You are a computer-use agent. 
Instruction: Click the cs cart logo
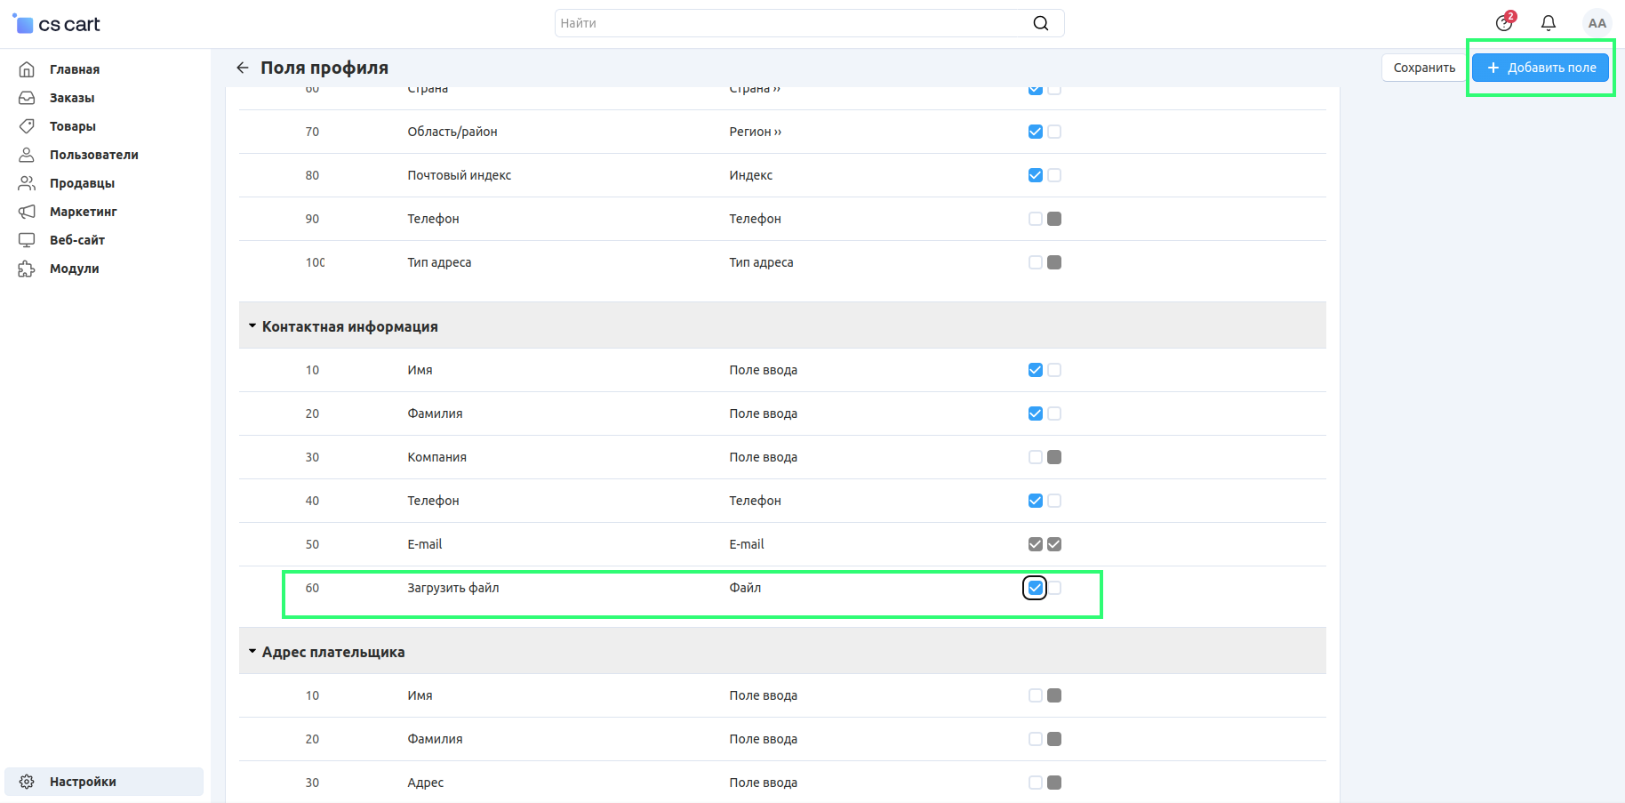coord(58,24)
